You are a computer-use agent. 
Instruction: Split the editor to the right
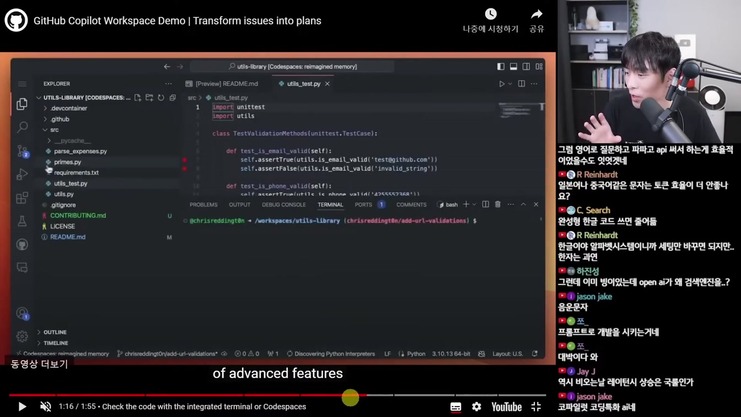click(x=522, y=84)
